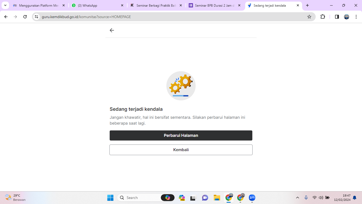This screenshot has height=204, width=362.
Task: Open a new browser tab
Action: pyautogui.click(x=307, y=5)
